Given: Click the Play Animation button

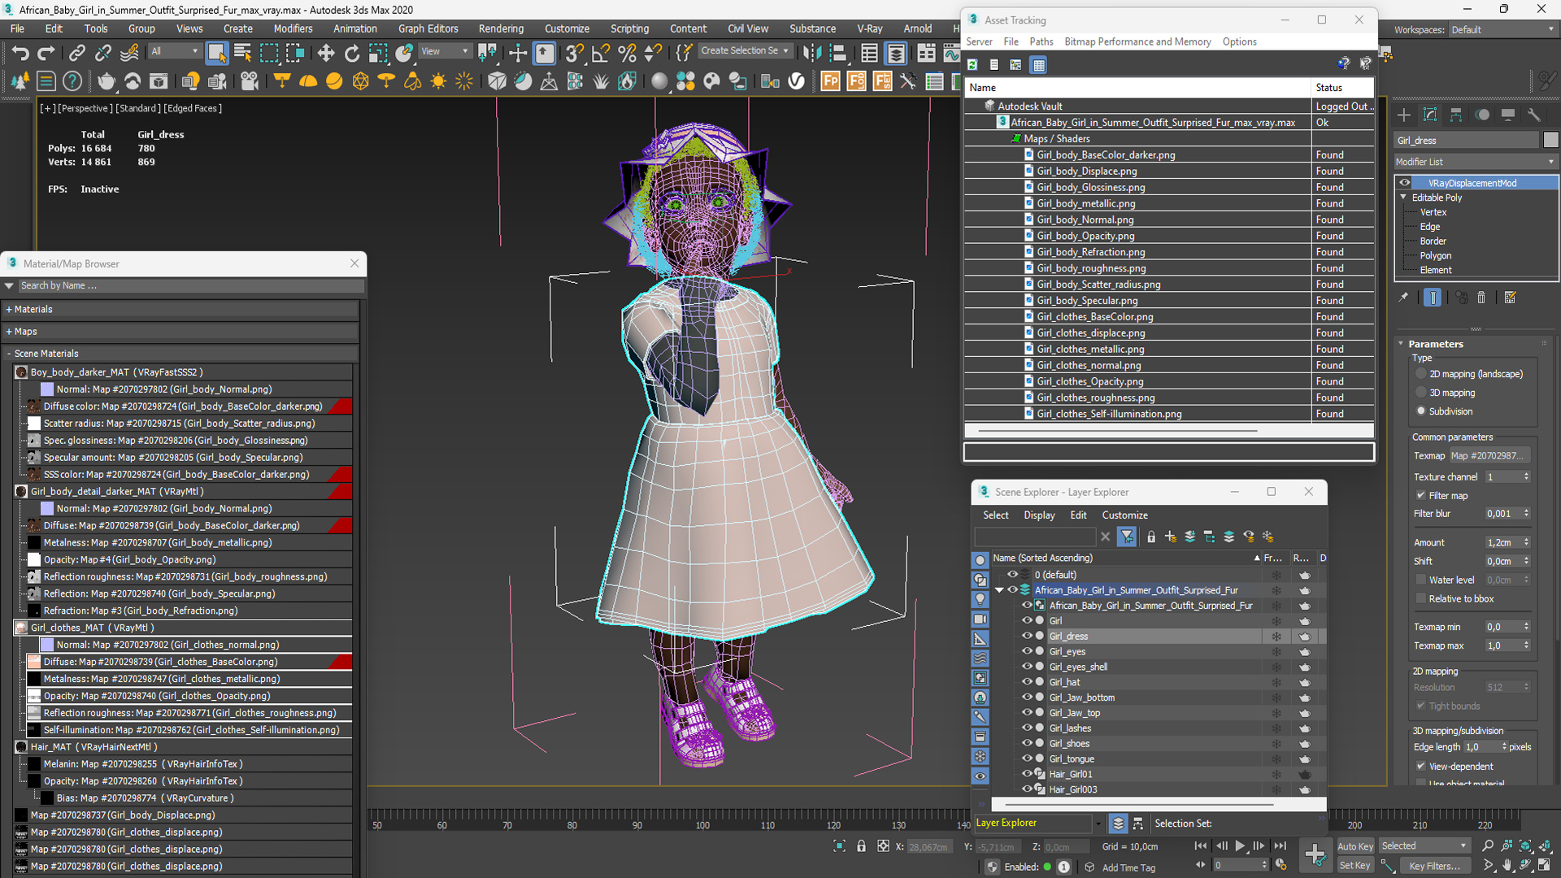Looking at the screenshot, I should point(1241,846).
